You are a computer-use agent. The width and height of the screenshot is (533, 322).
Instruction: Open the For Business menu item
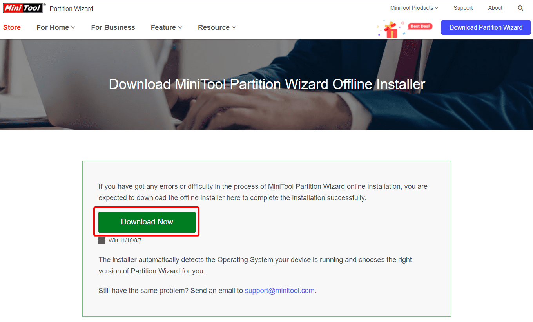[113, 27]
